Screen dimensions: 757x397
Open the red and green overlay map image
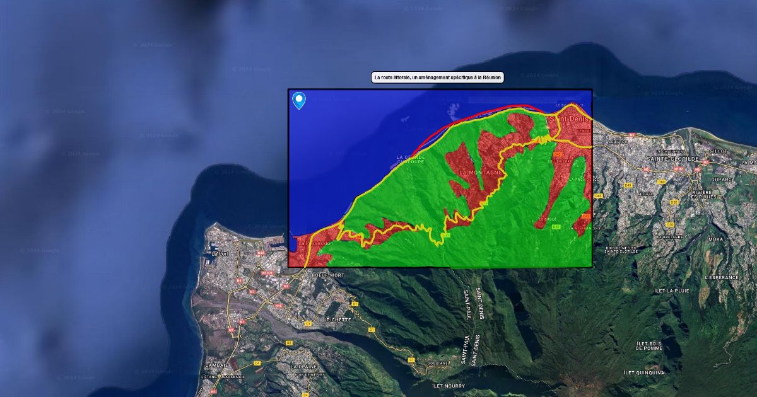click(440, 178)
